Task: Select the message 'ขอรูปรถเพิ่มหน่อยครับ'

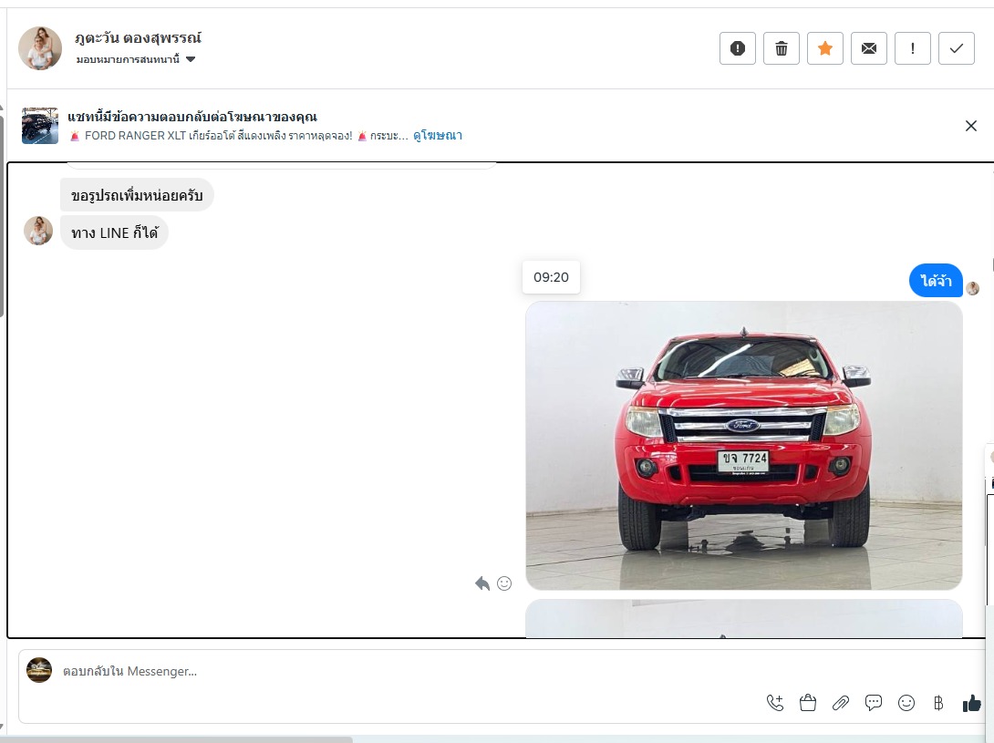Action: [137, 194]
